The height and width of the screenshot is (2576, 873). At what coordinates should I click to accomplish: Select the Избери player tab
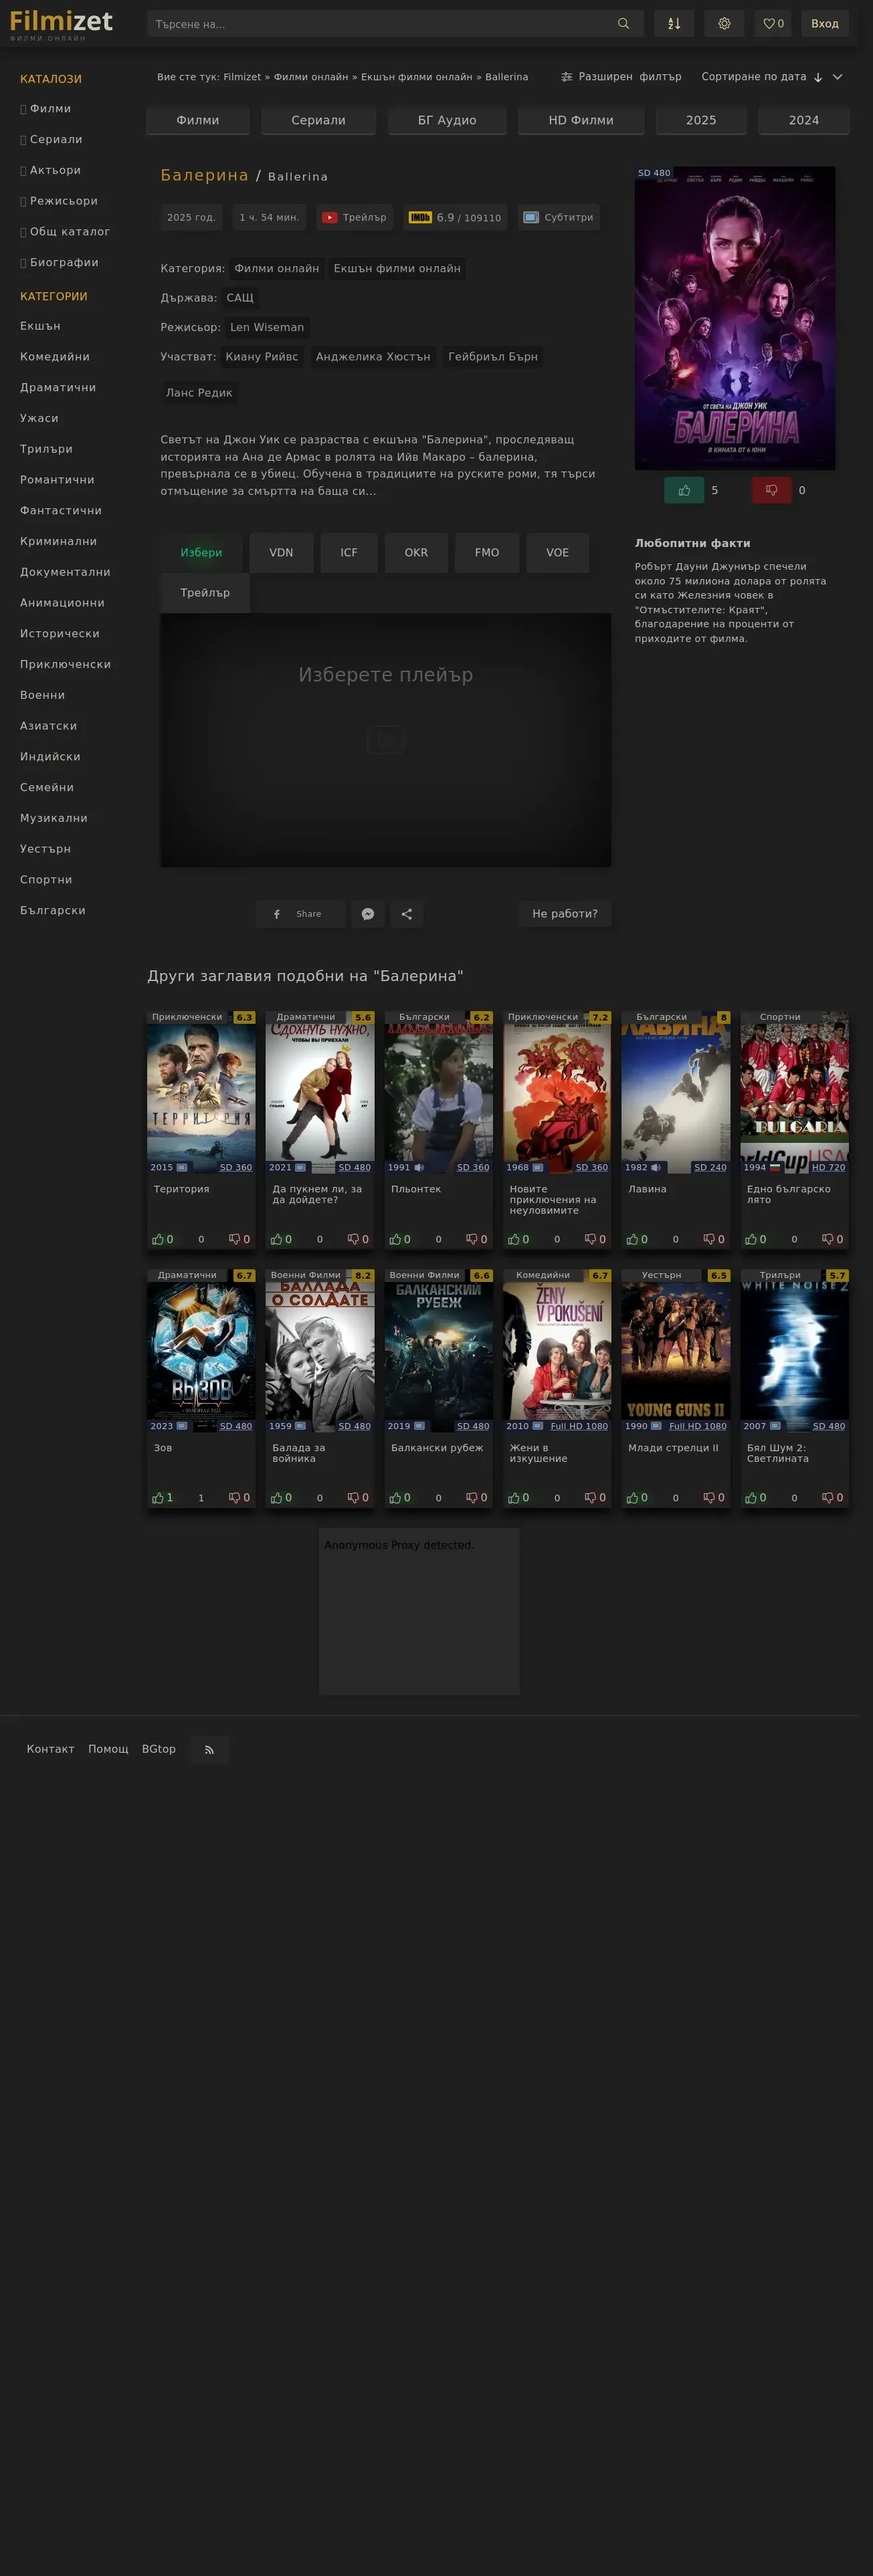tap(201, 553)
